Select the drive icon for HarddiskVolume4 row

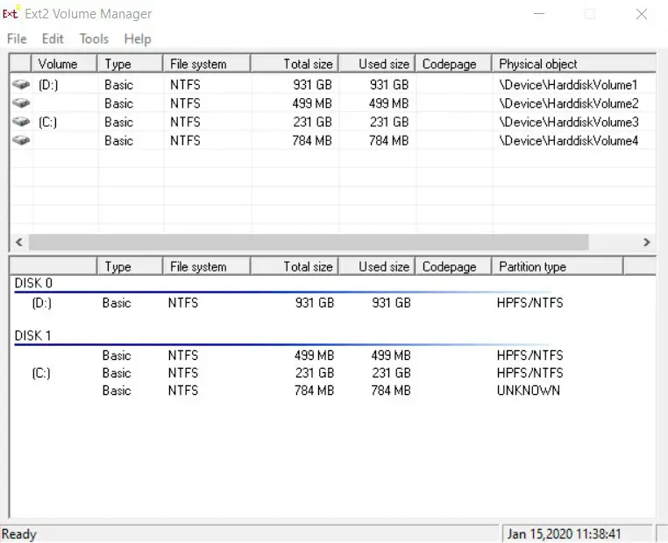tap(21, 140)
